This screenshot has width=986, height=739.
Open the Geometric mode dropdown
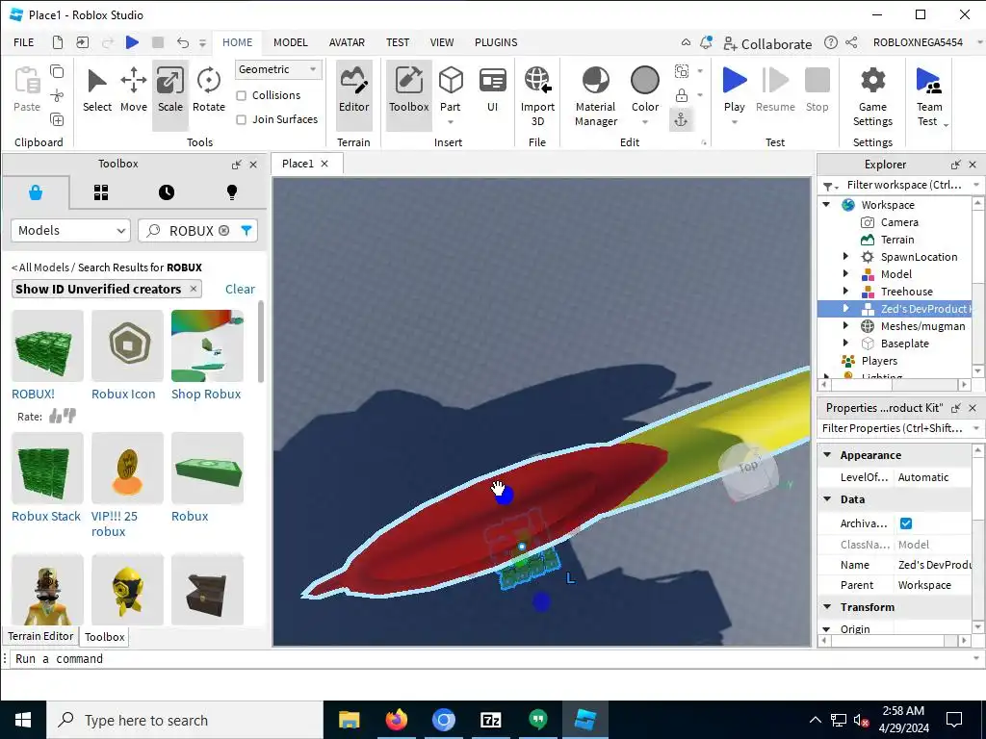278,69
